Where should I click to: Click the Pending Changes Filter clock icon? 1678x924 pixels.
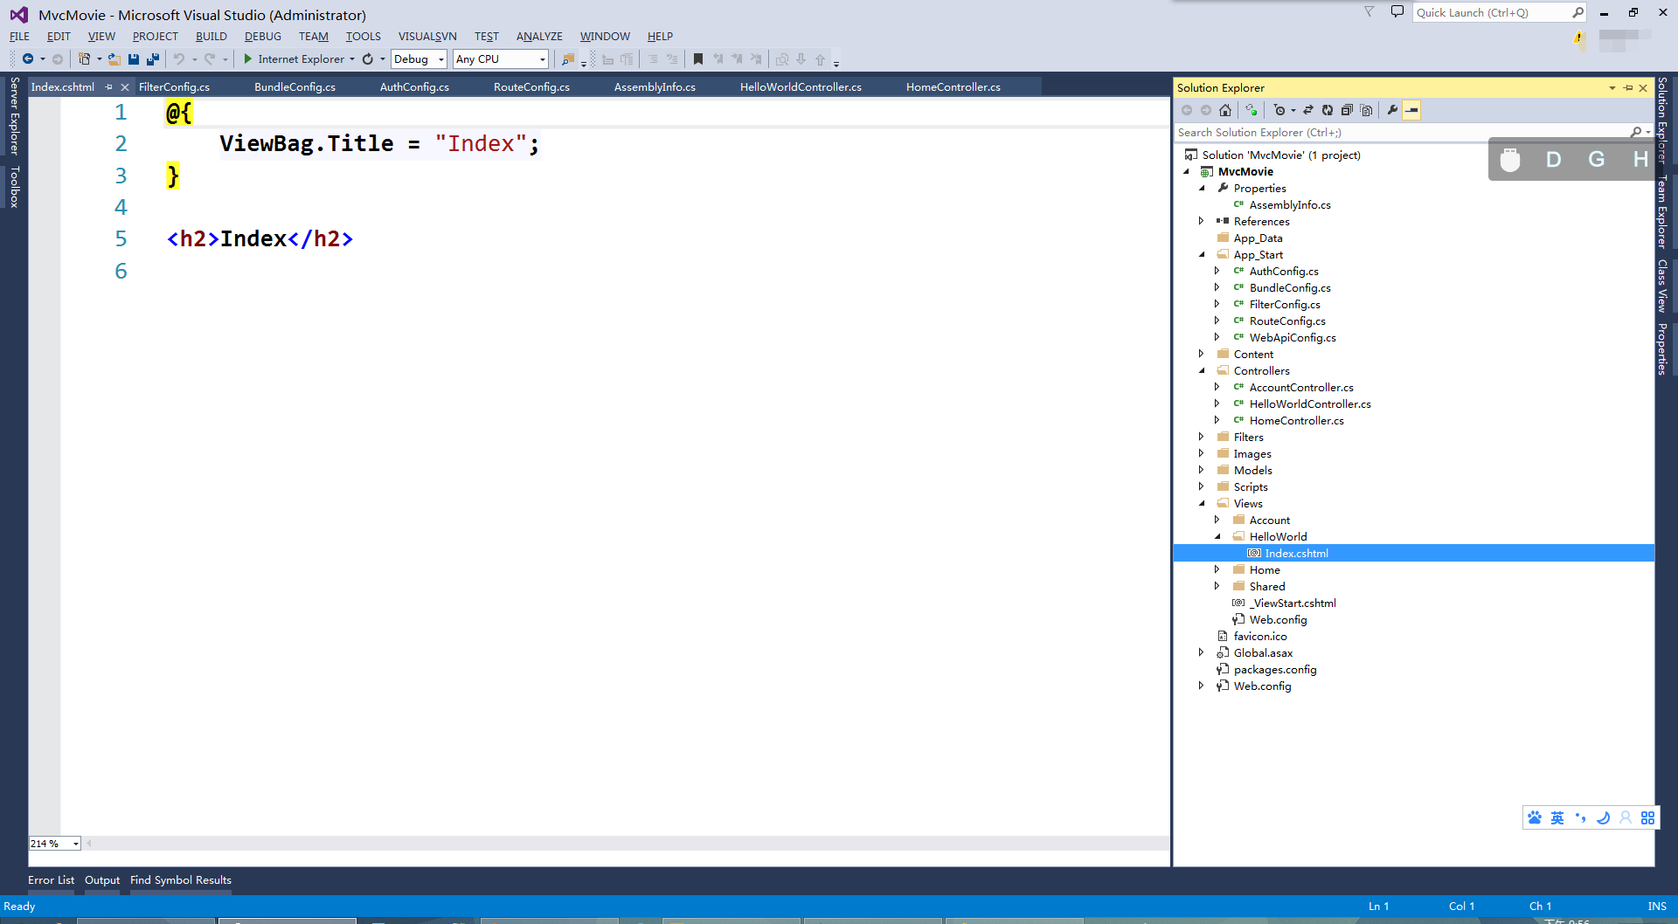tap(1279, 110)
